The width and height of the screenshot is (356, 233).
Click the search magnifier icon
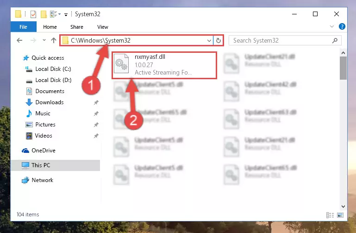(x=335, y=40)
